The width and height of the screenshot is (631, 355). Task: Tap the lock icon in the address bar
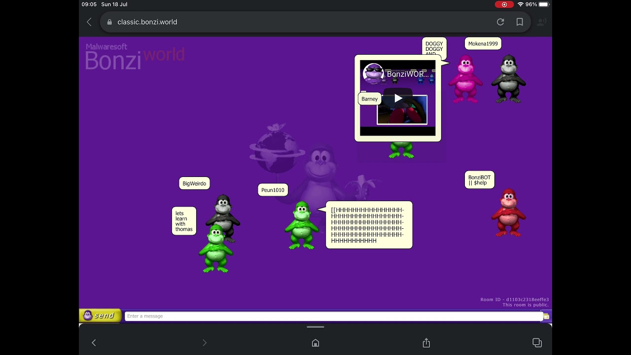click(x=109, y=22)
